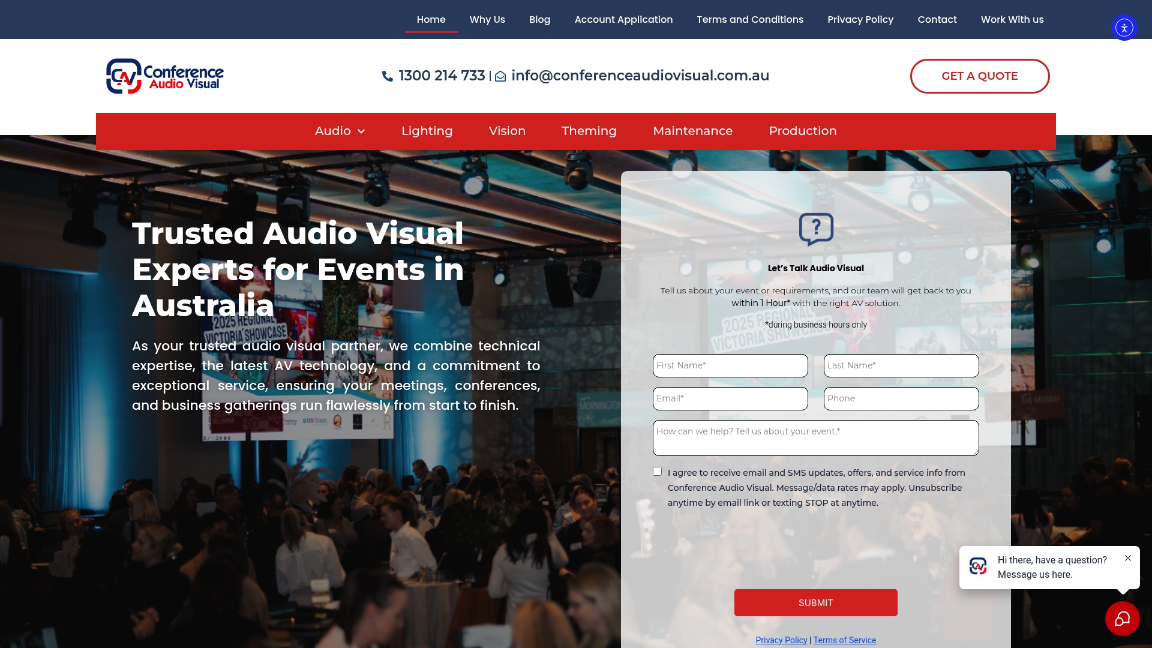Viewport: 1152px width, 648px height.
Task: Go to the Why Us page
Action: click(x=487, y=19)
